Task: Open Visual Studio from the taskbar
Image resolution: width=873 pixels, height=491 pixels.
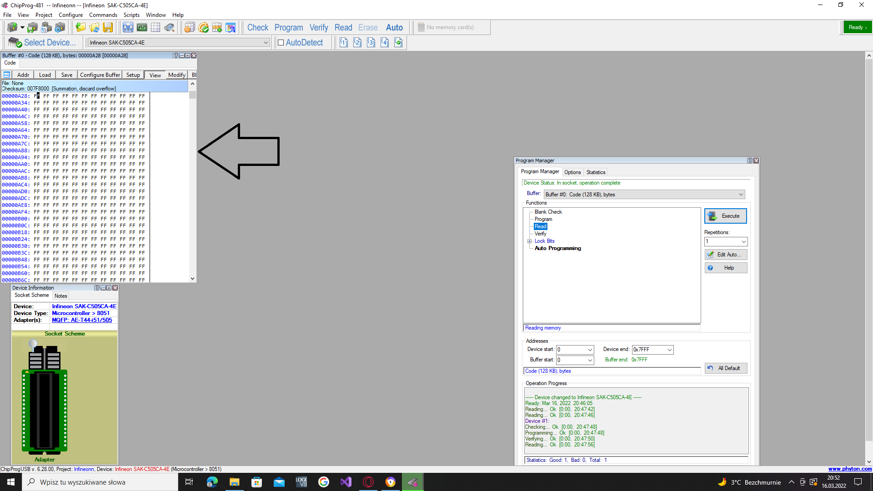Action: pyautogui.click(x=346, y=482)
